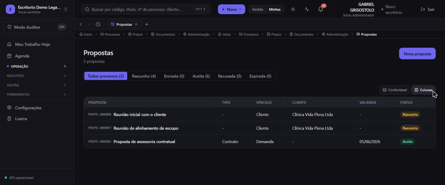
Task: Click the PROPOSTA column header
Action: (x=97, y=102)
